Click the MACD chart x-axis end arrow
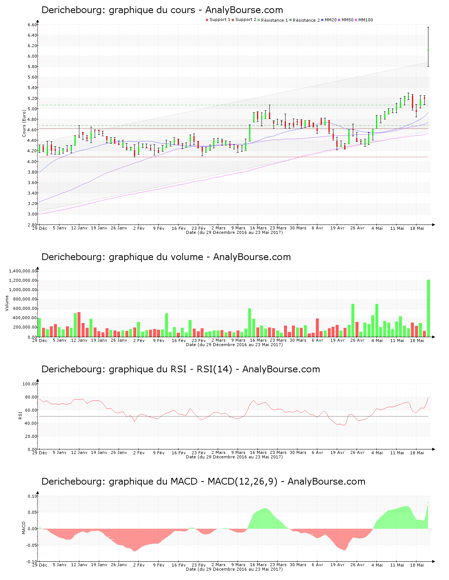The width and height of the screenshot is (449, 580). (433, 561)
